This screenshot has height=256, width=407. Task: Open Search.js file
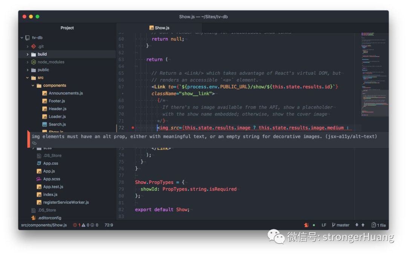[x=57, y=124]
